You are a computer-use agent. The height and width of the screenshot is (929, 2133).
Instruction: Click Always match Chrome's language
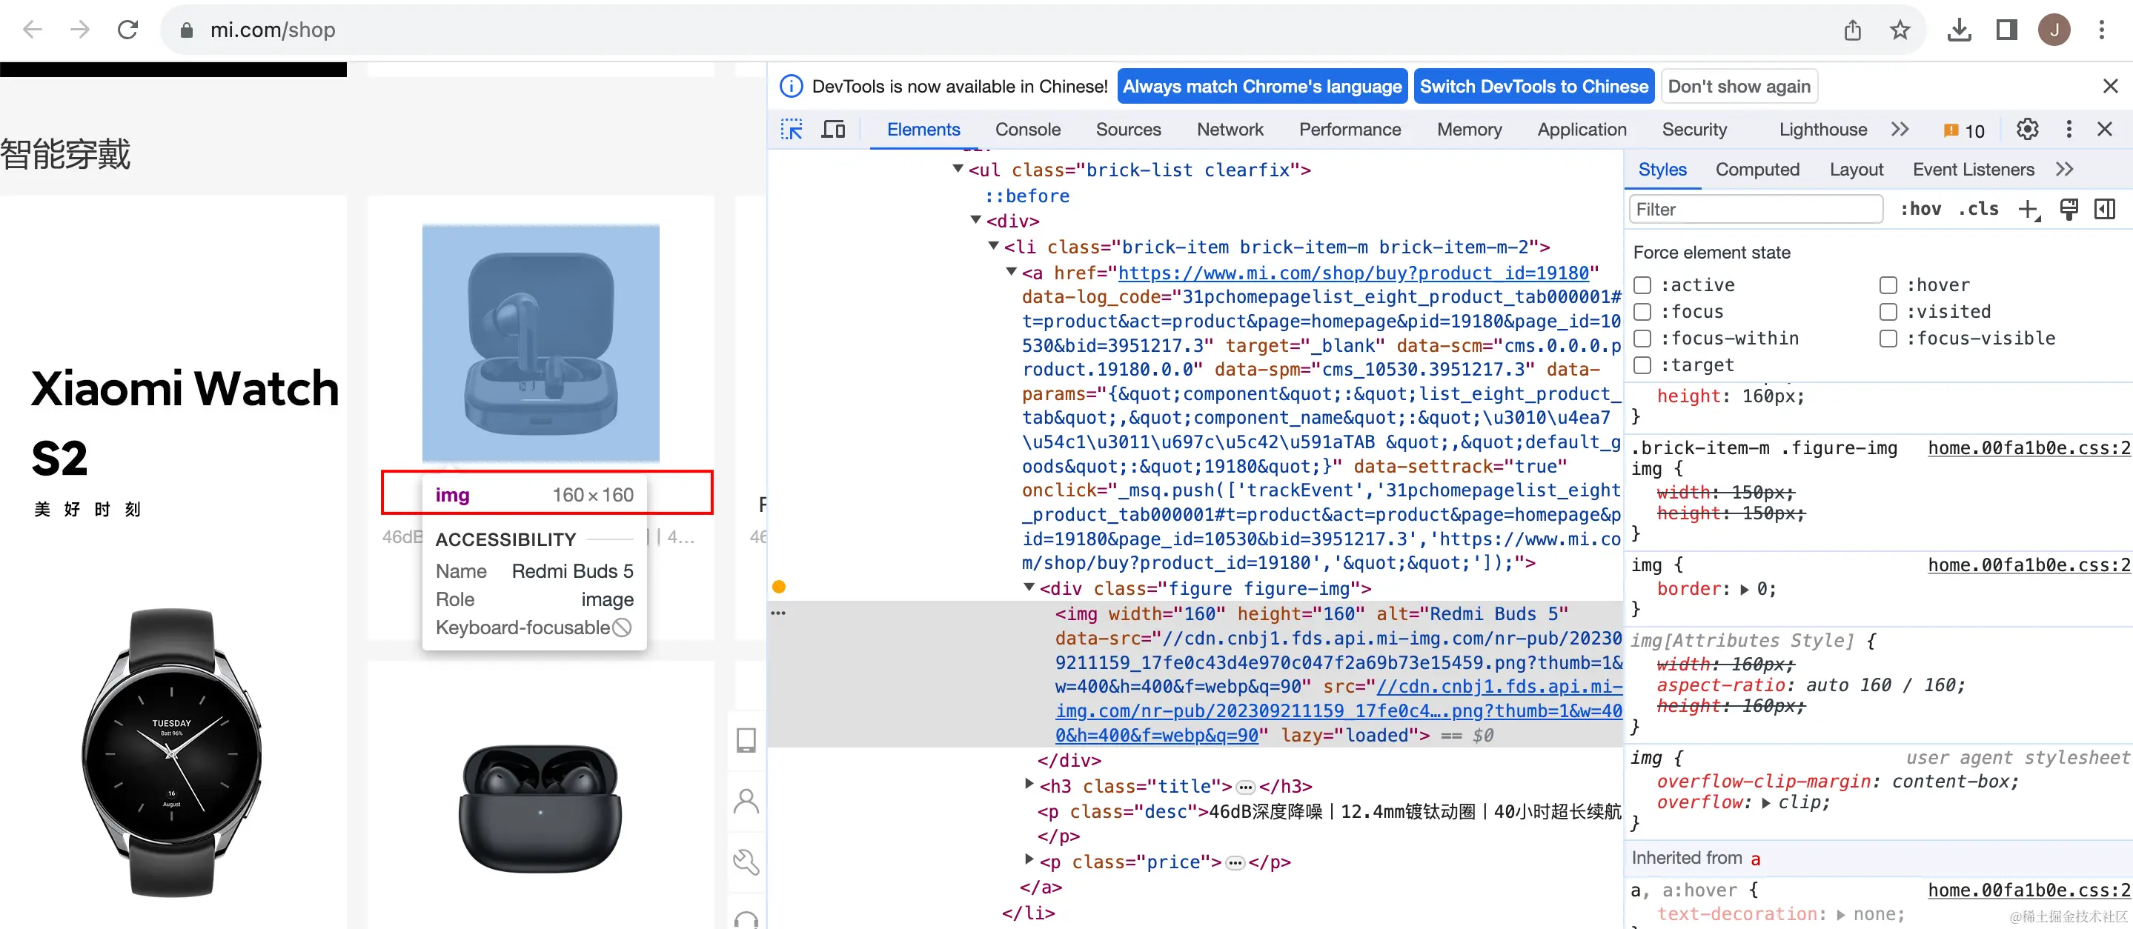(1262, 86)
